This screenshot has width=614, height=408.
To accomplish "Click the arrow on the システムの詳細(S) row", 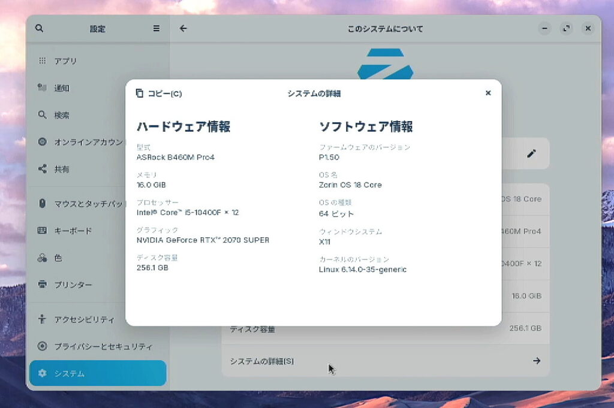I will coord(537,361).
